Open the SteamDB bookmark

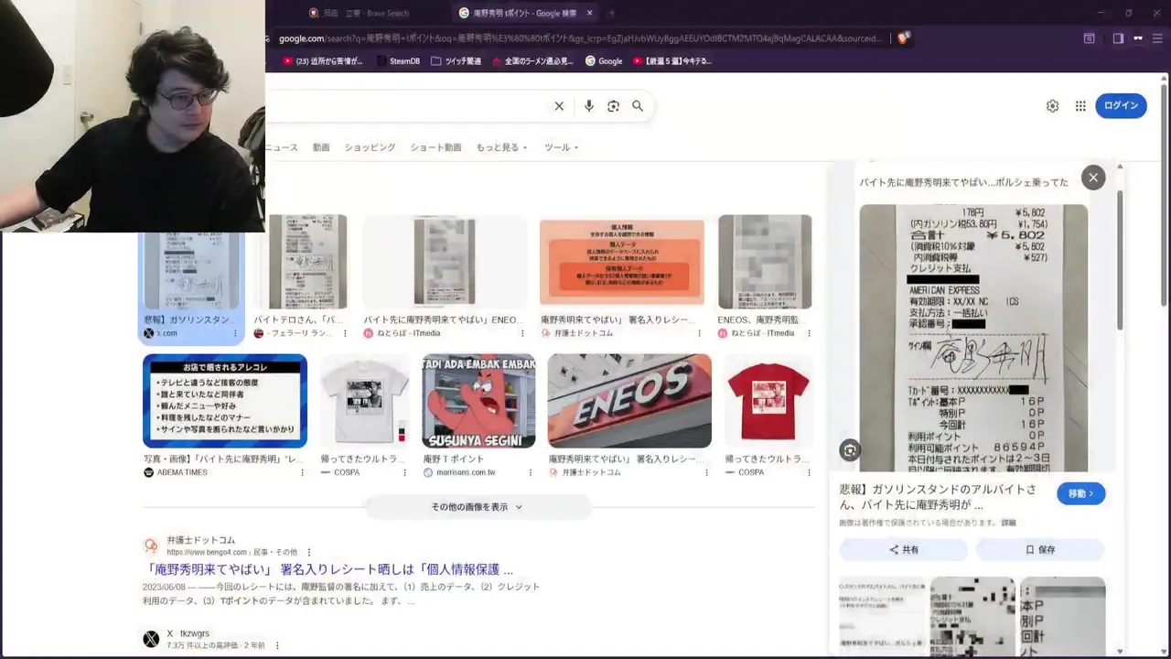point(398,61)
